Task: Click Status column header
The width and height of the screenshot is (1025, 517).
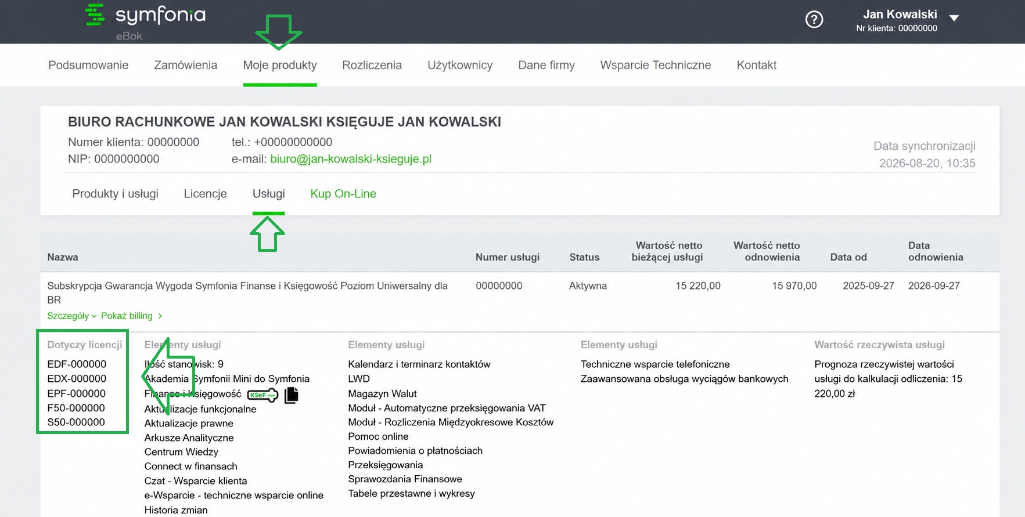Action: pos(584,257)
